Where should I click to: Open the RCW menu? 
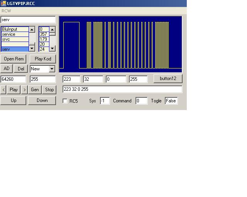pos(6,11)
